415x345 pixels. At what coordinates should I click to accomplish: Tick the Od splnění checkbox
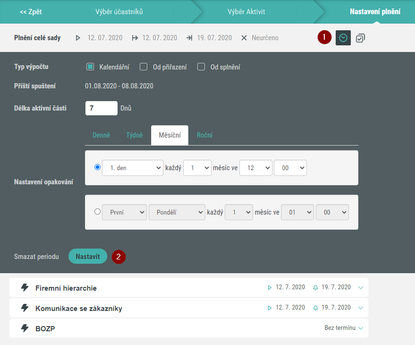point(201,67)
